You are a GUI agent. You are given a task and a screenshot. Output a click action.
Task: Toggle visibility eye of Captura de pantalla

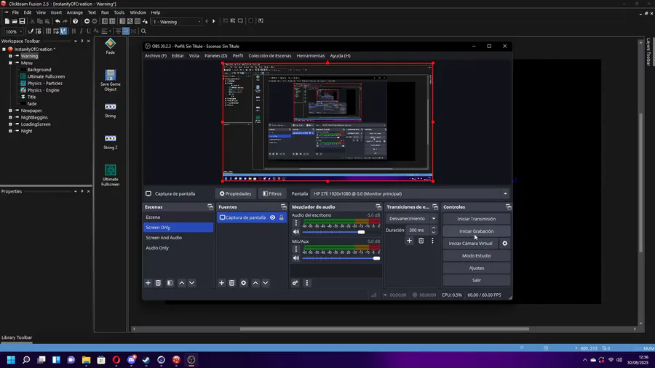point(272,217)
